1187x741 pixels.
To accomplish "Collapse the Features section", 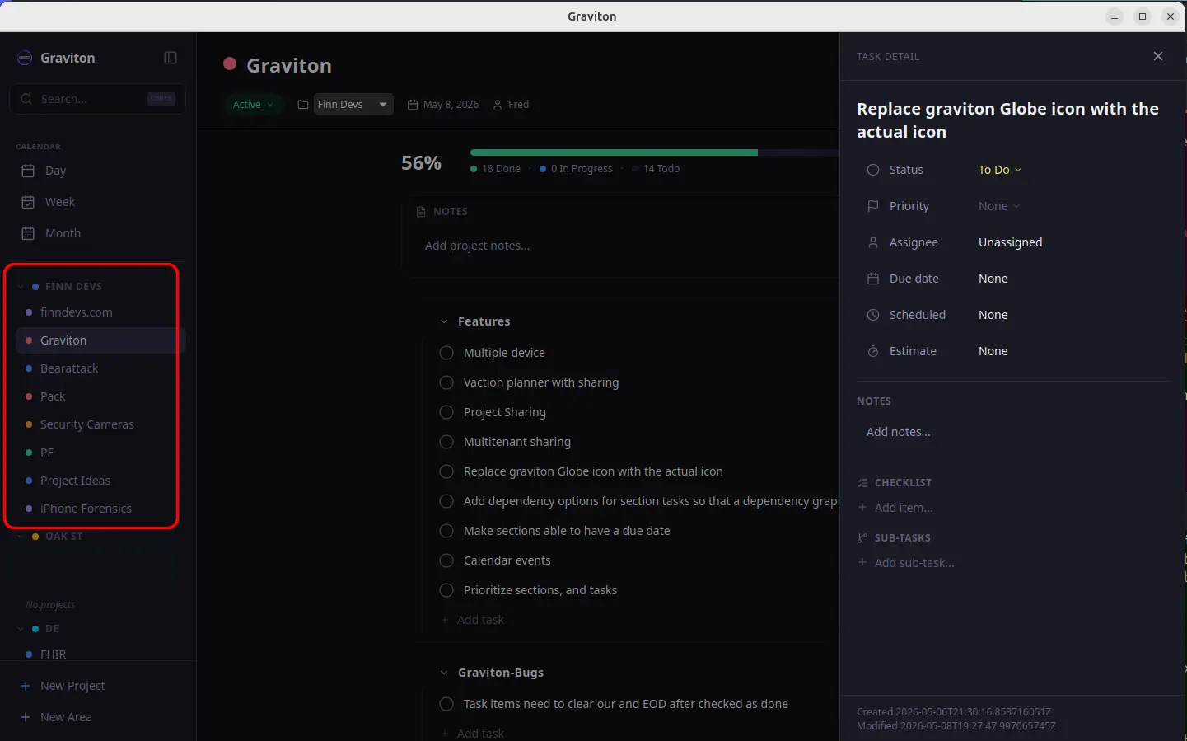I will [x=444, y=321].
